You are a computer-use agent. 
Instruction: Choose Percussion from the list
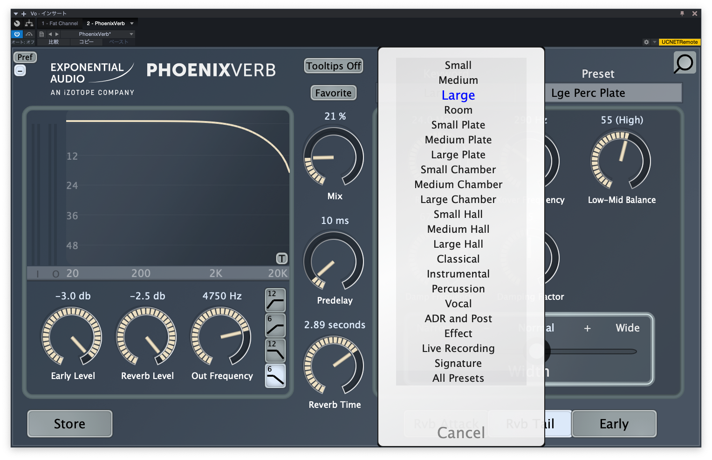458,289
